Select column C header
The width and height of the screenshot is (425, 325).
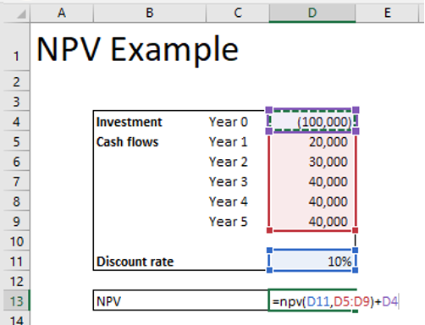[x=238, y=13]
